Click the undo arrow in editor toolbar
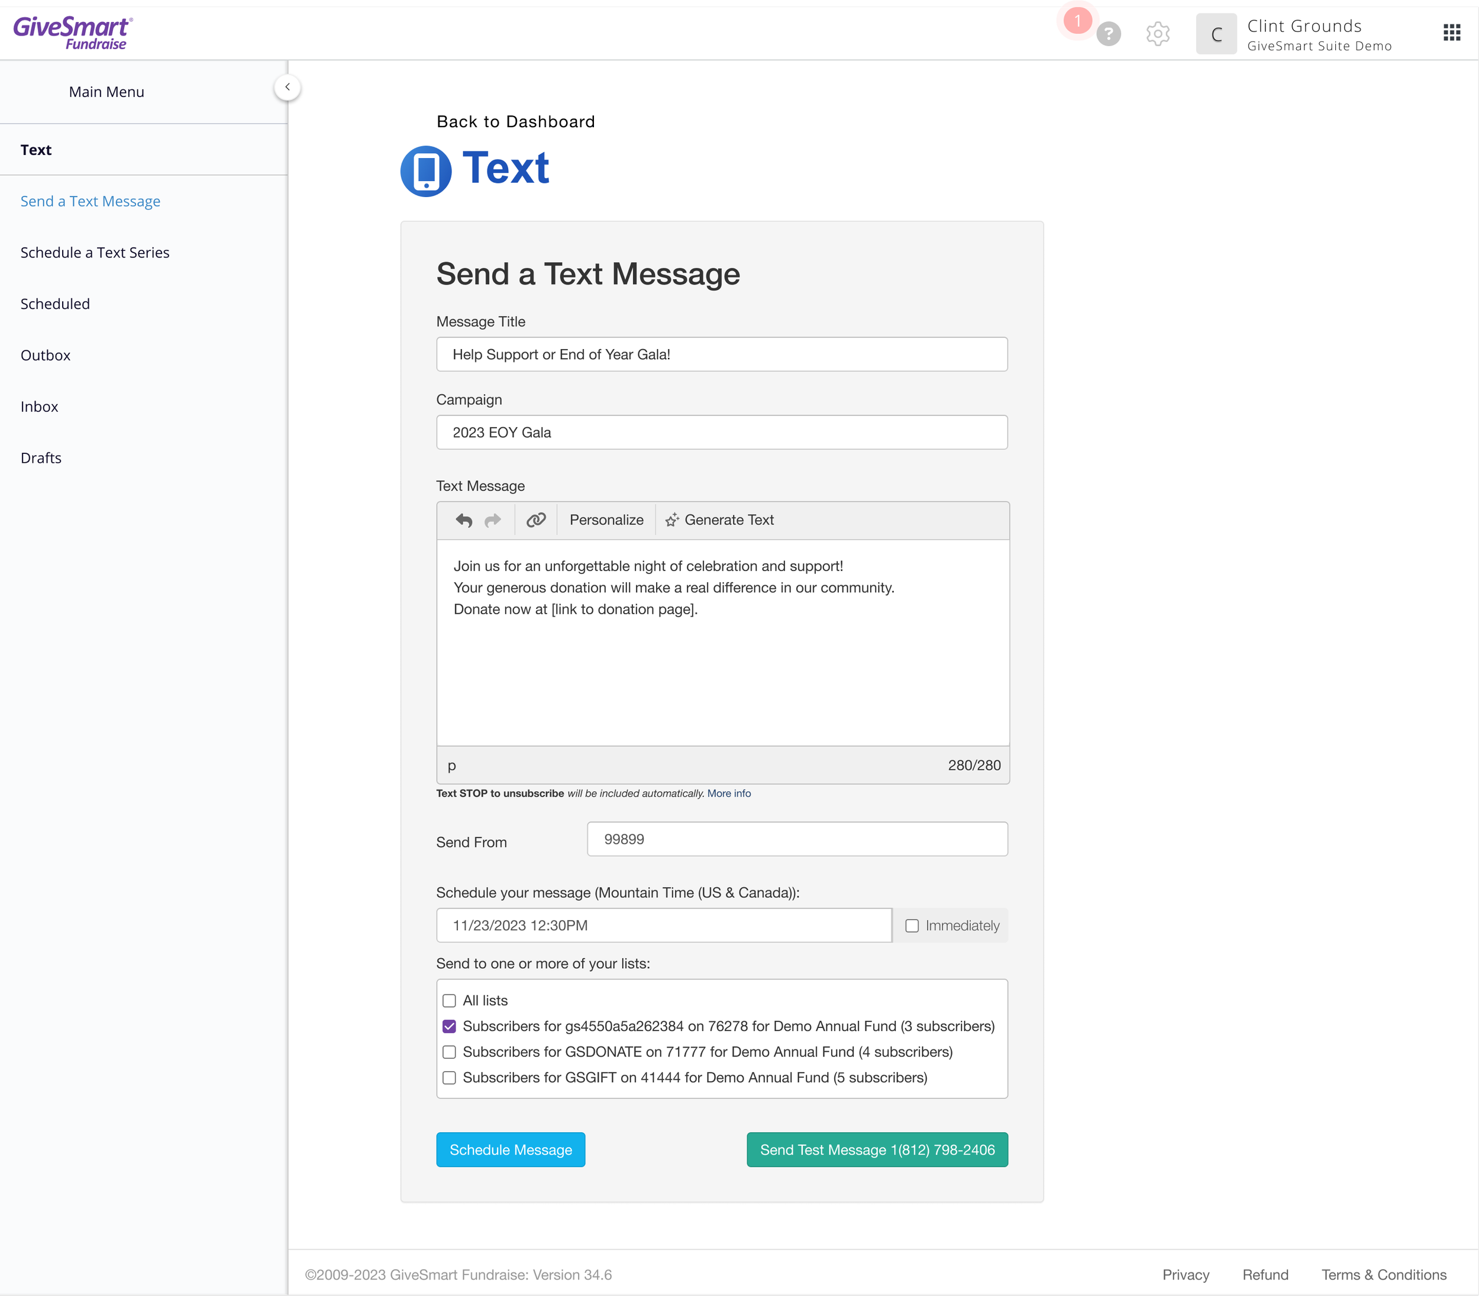This screenshot has width=1479, height=1299. pyautogui.click(x=464, y=520)
